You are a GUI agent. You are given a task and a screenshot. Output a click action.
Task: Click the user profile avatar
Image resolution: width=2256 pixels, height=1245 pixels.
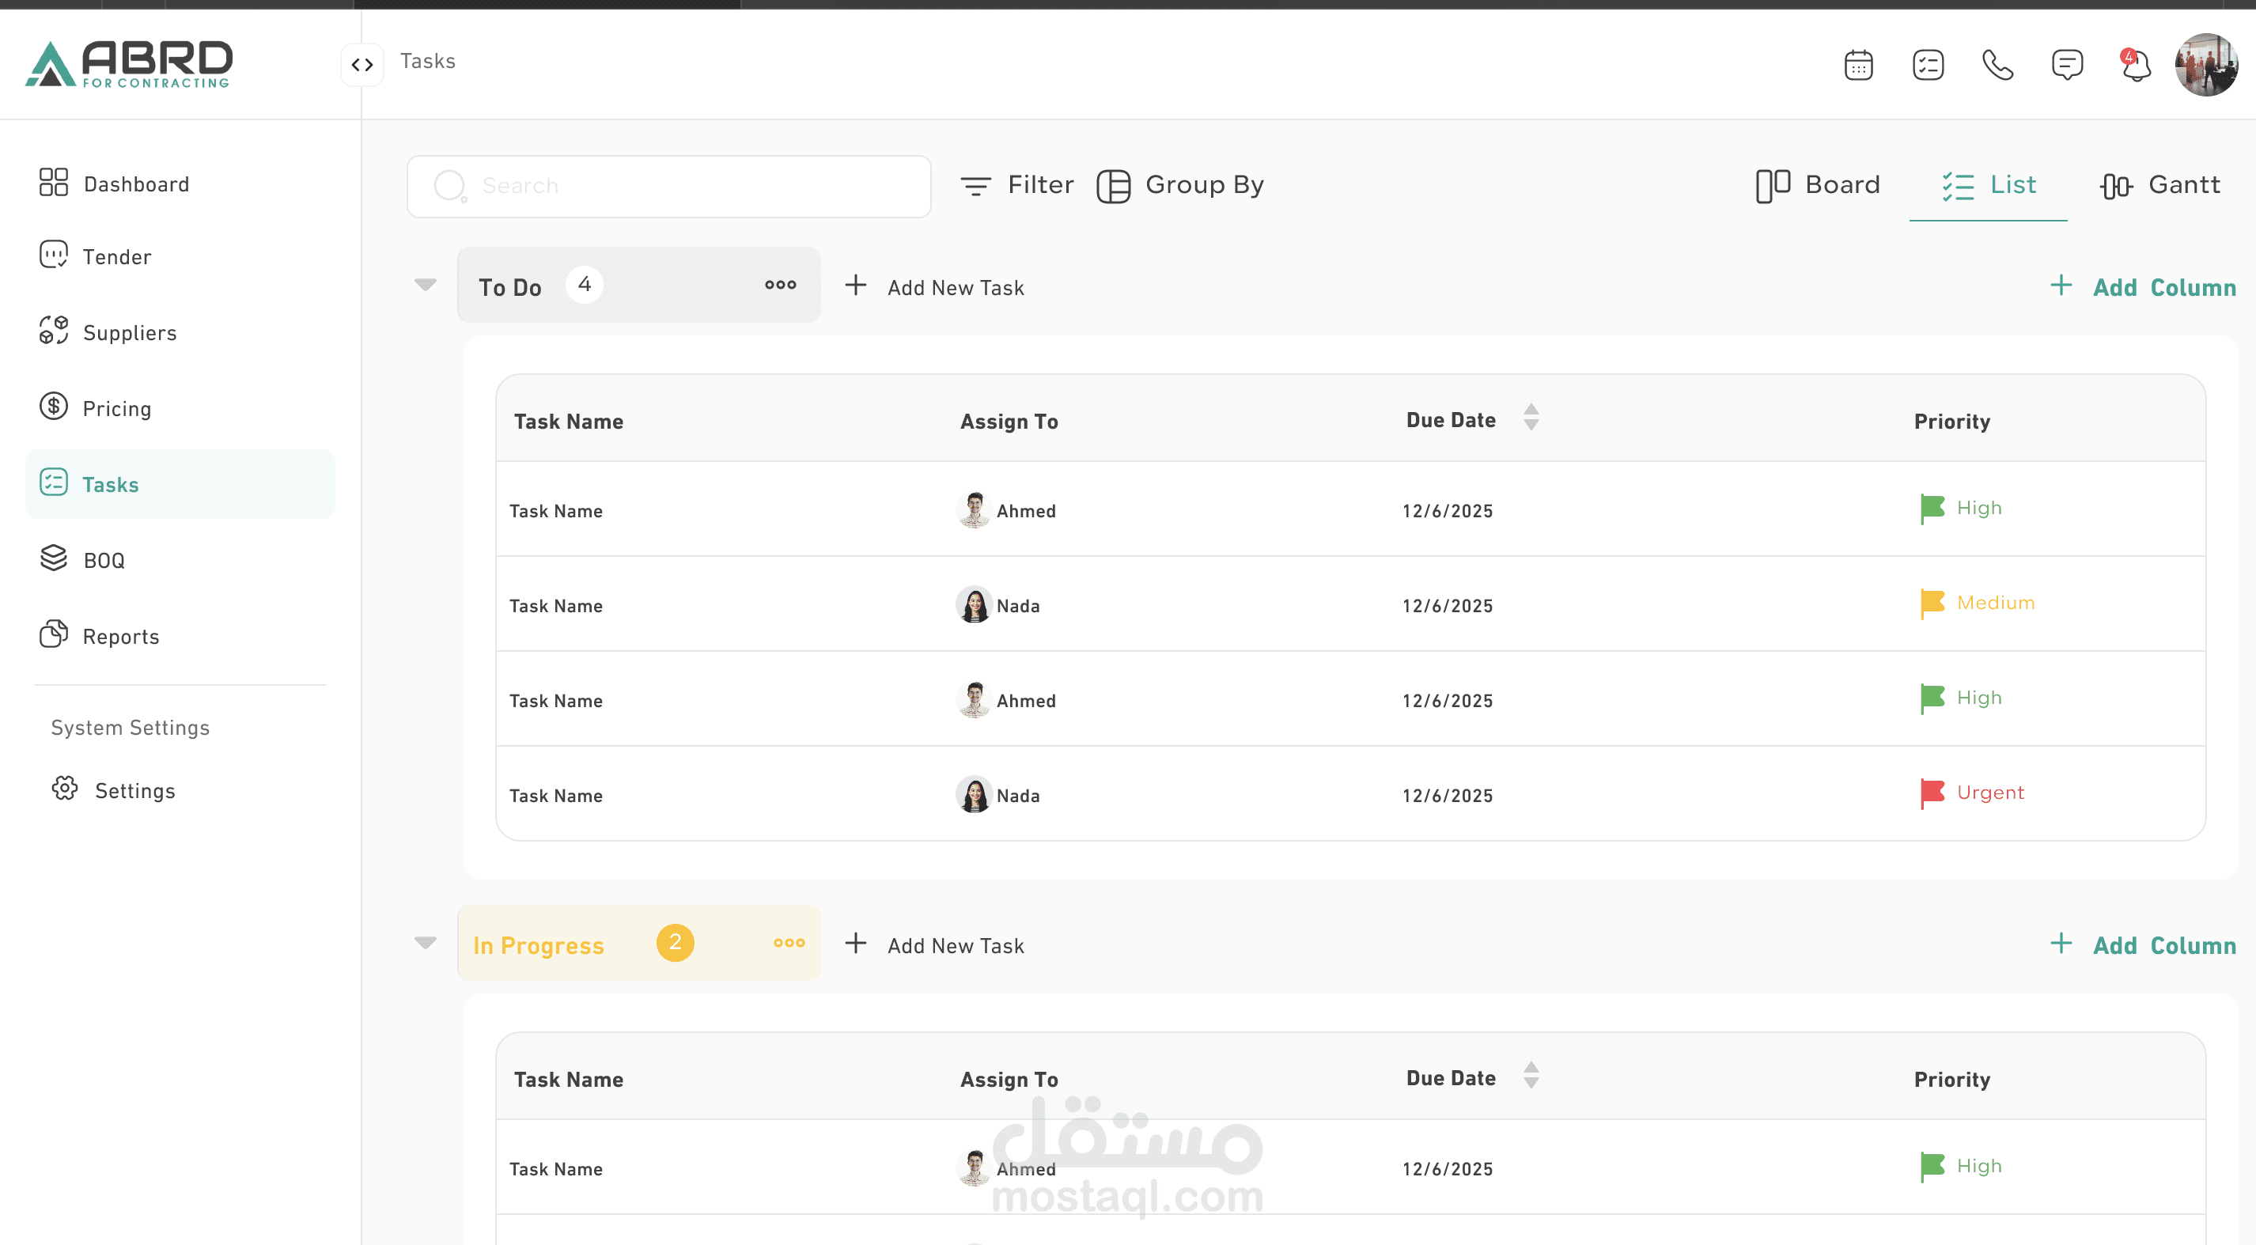[x=2205, y=65]
